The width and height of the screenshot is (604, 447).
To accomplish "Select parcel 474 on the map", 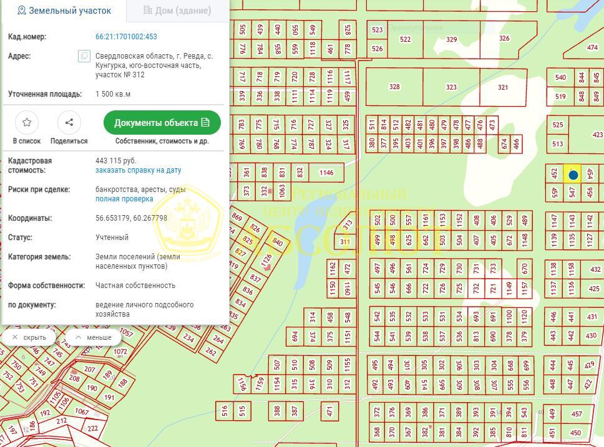I will coord(592,47).
